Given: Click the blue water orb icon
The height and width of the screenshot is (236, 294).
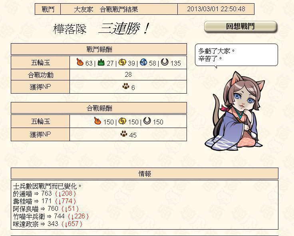Looking at the screenshot, I should 143,62.
